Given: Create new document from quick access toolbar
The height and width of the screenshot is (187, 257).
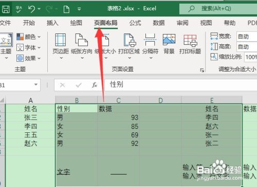Looking at the screenshot, I should pyautogui.click(x=66, y=9).
